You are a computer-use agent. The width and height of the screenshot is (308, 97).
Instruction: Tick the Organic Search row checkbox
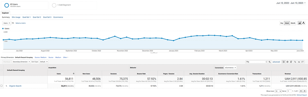click(x=2, y=86)
